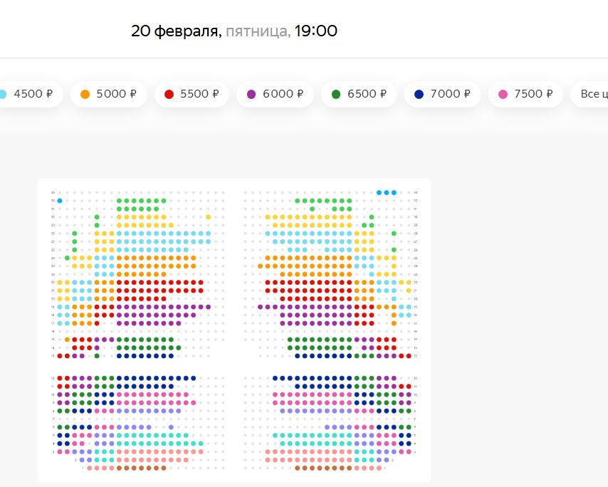Click the 6000₽ filter chip

click(275, 93)
